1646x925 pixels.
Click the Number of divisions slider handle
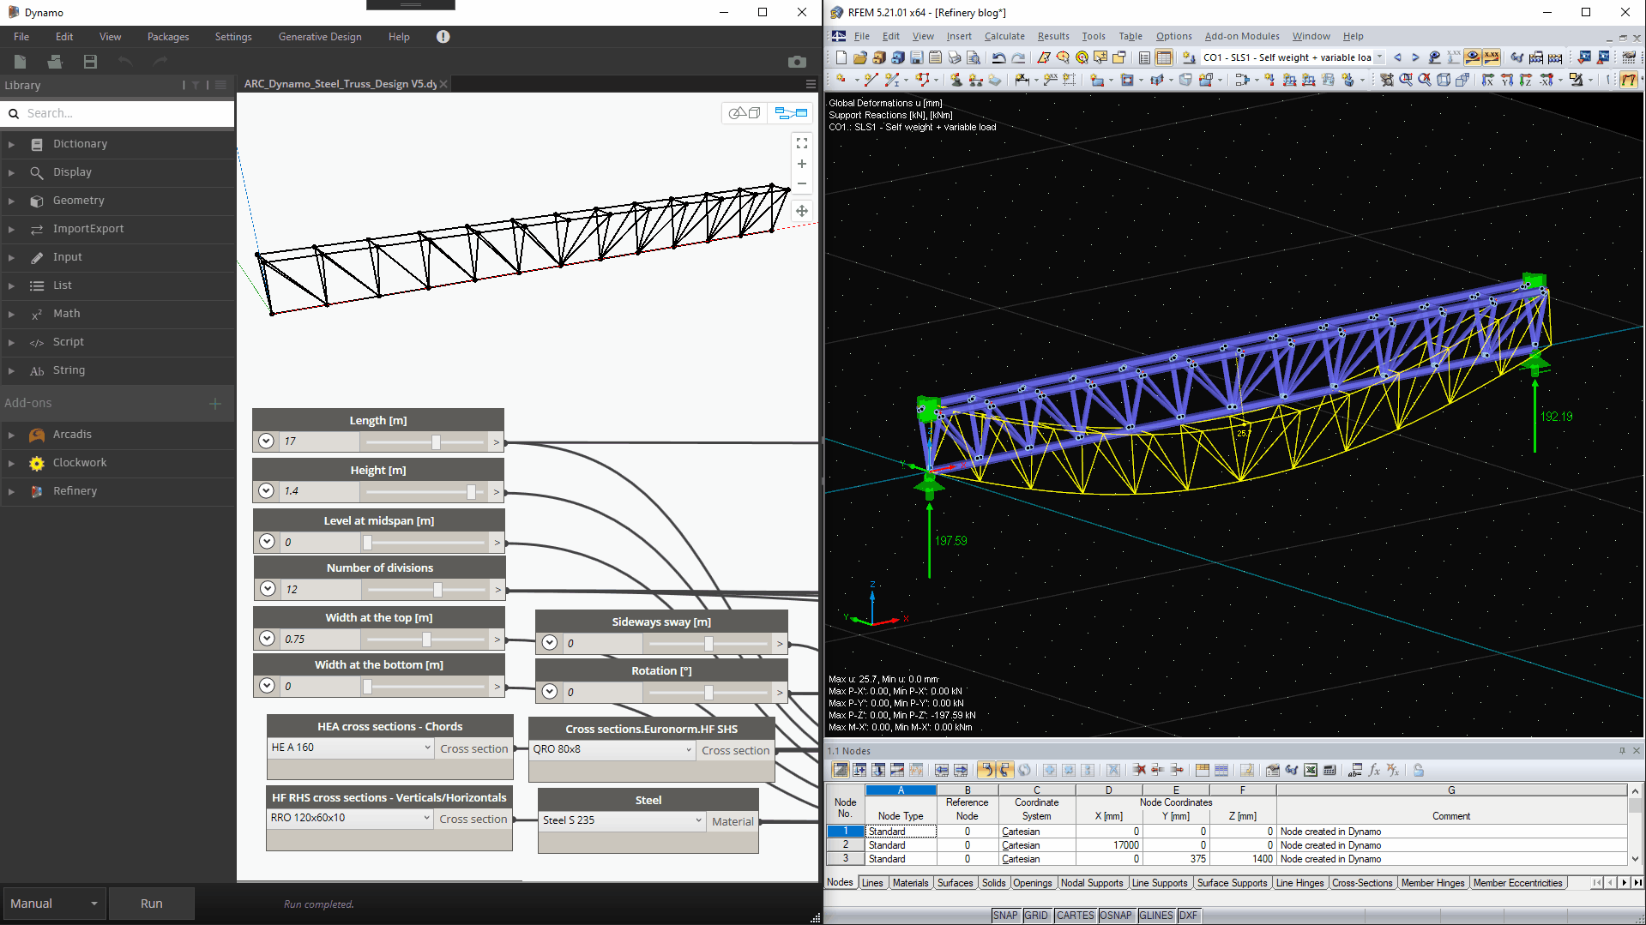pyautogui.click(x=437, y=590)
